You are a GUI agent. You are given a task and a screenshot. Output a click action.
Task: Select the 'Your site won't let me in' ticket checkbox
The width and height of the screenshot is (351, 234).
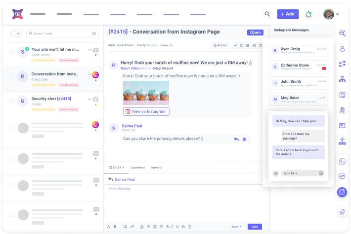(12, 51)
